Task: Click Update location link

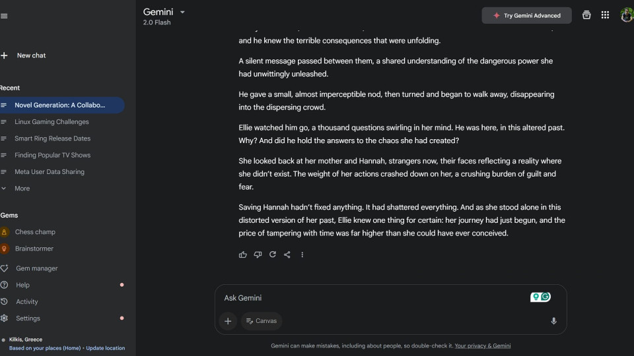Action: [x=105, y=348]
